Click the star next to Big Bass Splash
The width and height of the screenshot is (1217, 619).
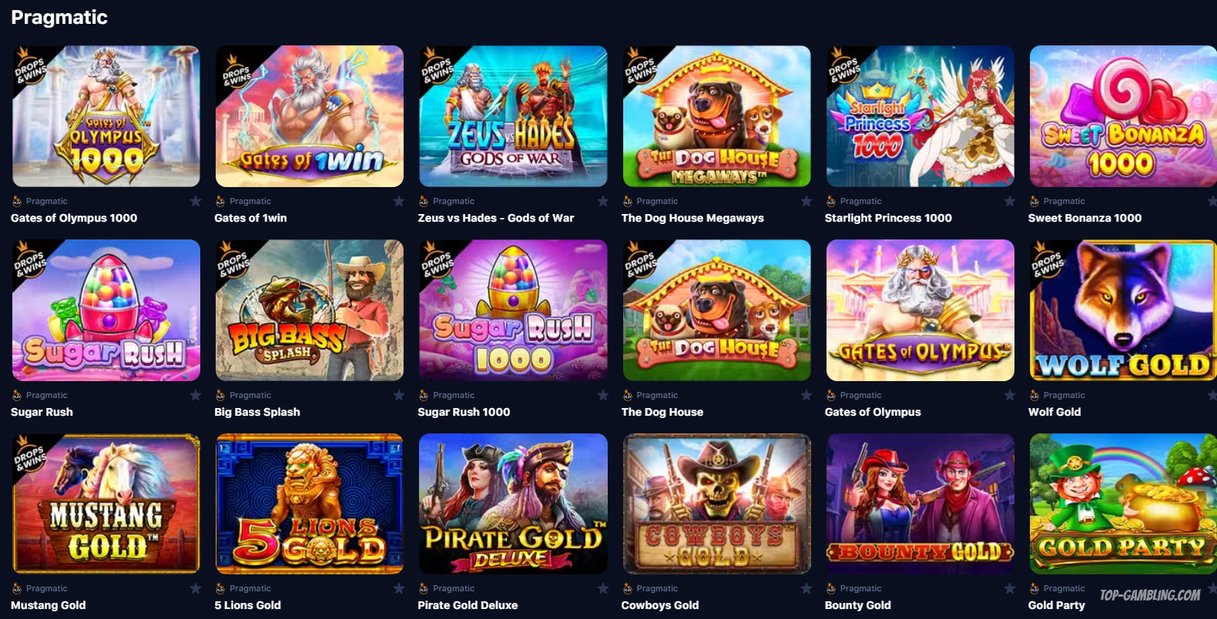tap(399, 395)
